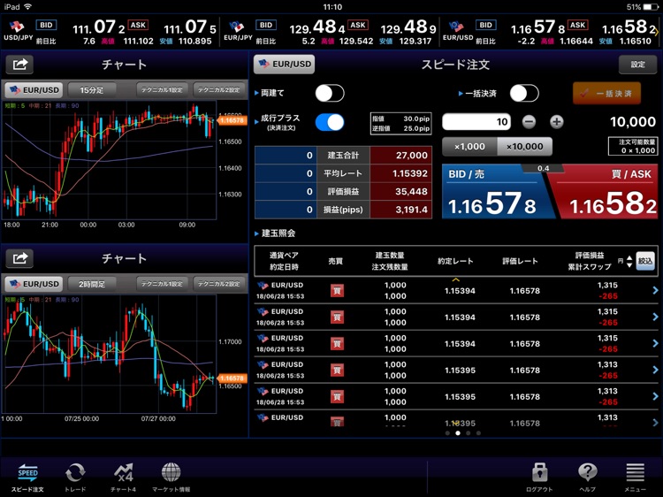
Task: Decrease order quantity with minus button
Action: [x=529, y=122]
